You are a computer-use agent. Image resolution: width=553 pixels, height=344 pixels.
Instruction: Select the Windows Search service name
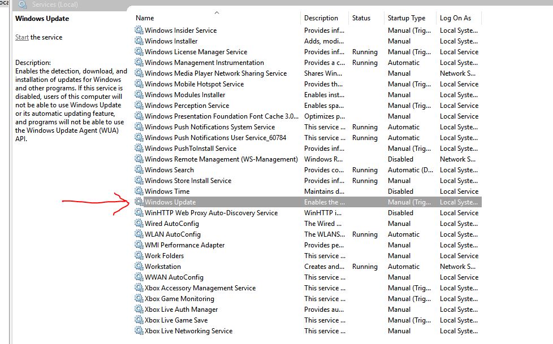pyautogui.click(x=169, y=169)
